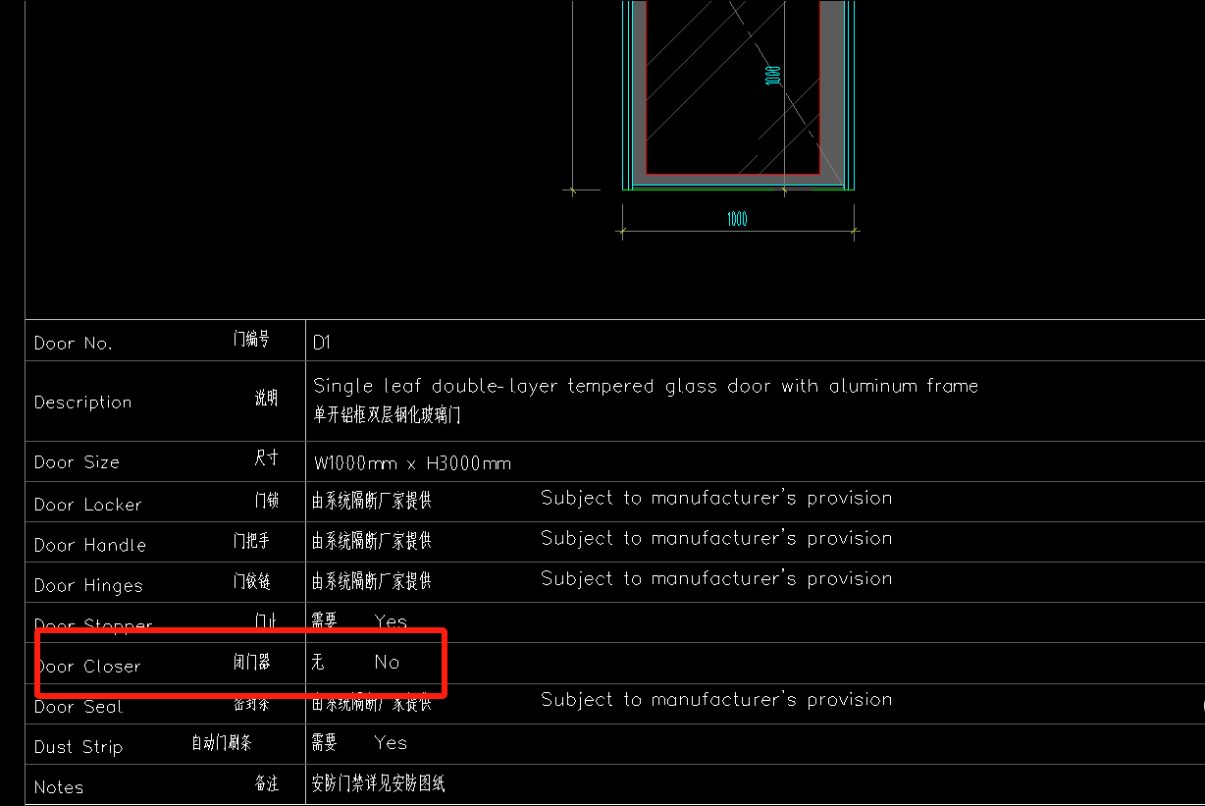
Task: Select the Chinese description text under English description
Action: tap(386, 415)
